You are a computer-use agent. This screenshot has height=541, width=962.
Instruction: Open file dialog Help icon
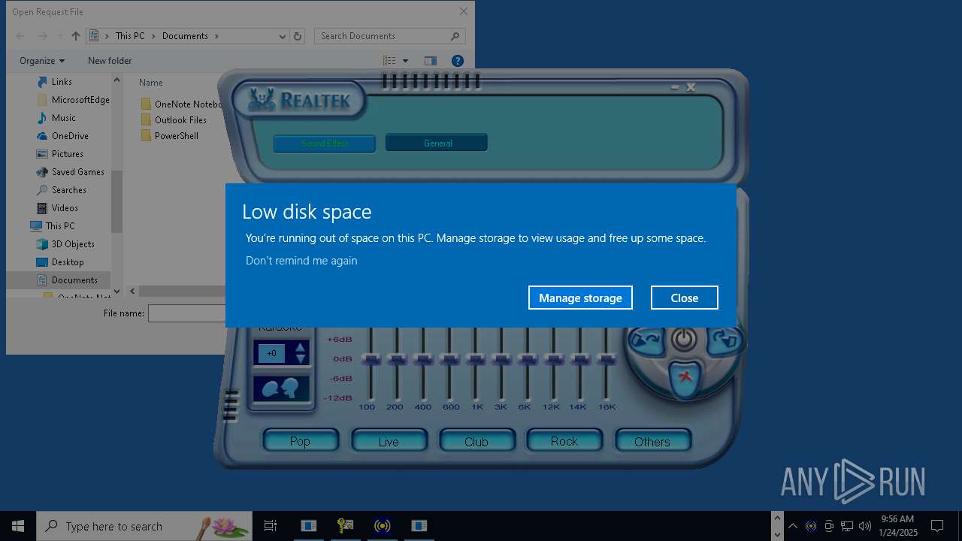(x=458, y=61)
